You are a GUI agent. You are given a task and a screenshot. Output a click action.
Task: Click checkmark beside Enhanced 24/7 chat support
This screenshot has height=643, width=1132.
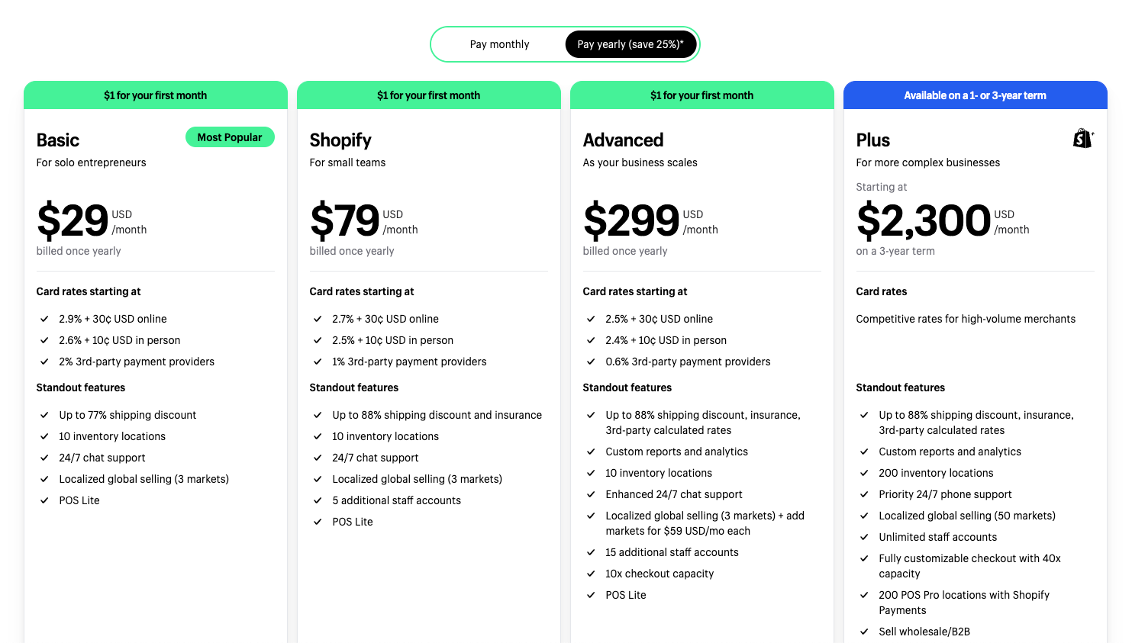click(591, 494)
